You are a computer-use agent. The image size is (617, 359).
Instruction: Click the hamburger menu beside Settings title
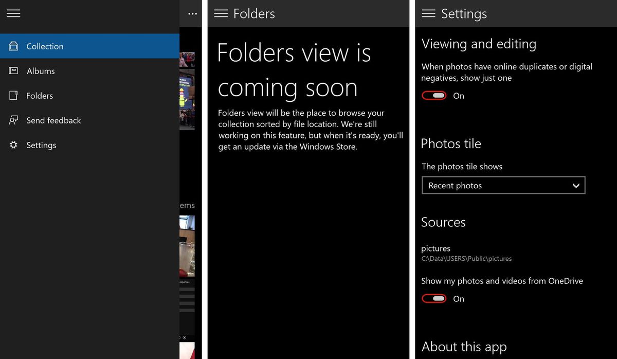(428, 13)
